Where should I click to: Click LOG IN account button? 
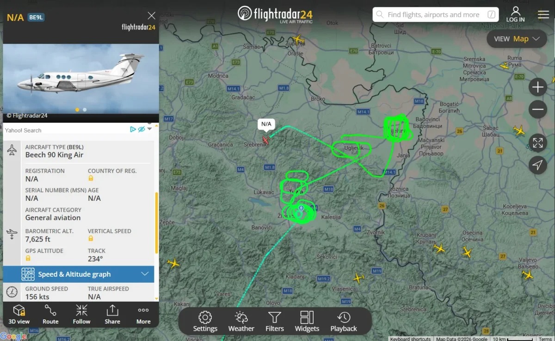tap(515, 14)
